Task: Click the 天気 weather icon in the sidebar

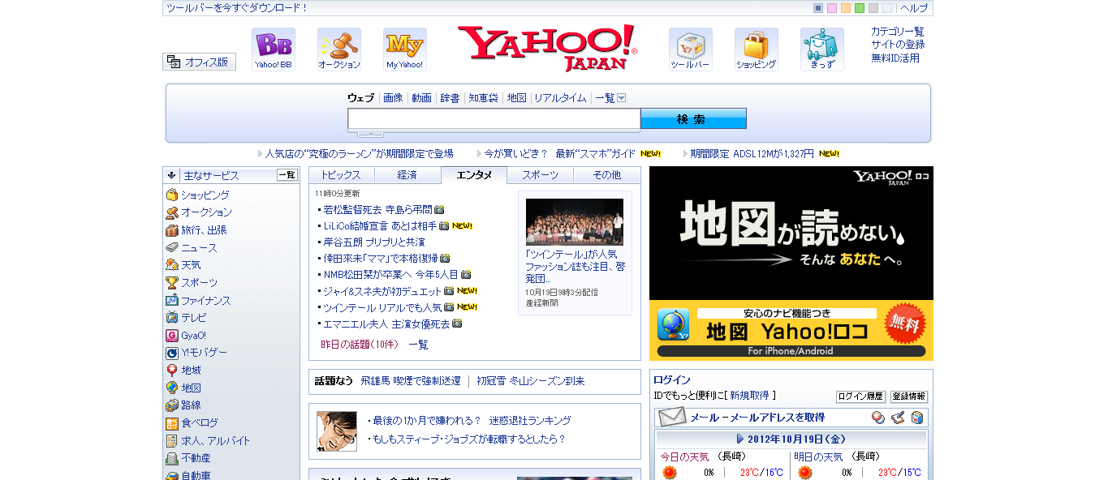Action: click(x=172, y=265)
